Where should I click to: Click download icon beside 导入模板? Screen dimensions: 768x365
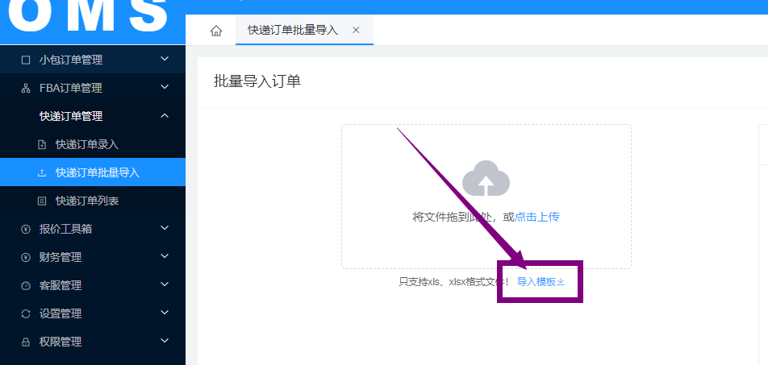click(561, 282)
